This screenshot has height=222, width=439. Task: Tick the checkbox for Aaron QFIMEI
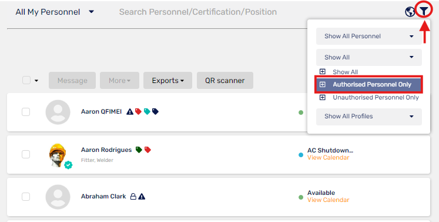26,112
